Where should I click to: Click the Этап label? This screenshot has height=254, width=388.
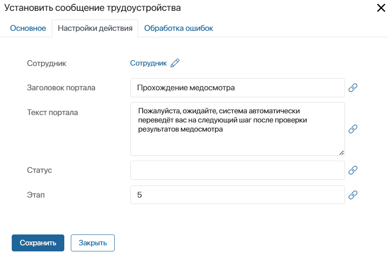pyautogui.click(x=36, y=195)
